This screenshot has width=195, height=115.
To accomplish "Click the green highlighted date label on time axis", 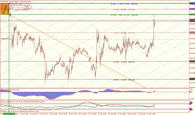I will point(9,114).
